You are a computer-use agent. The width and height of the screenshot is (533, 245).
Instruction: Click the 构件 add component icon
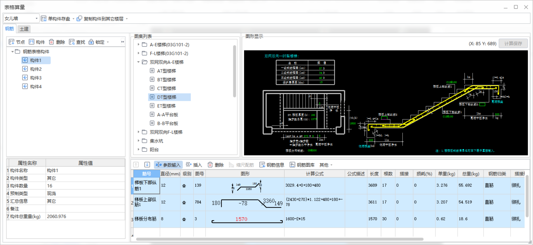pyautogui.click(x=32, y=42)
